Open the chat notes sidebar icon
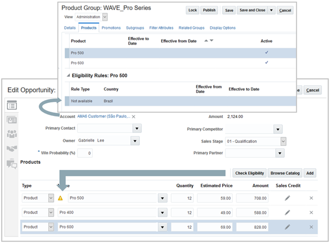Image resolution: width=330 pixels, height=243 pixels. pos(12,163)
